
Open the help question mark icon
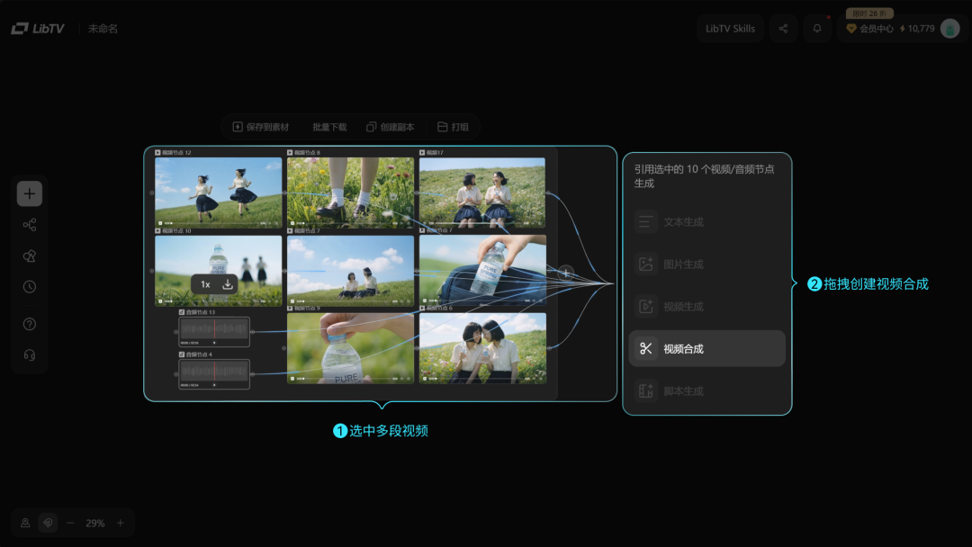pyautogui.click(x=30, y=324)
